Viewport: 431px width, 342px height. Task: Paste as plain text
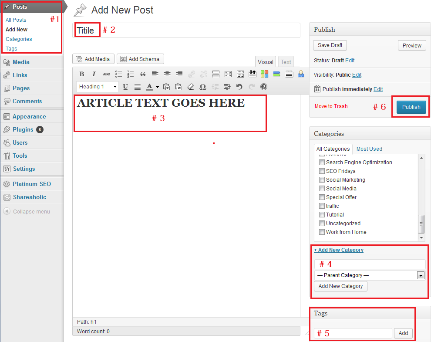(166, 87)
